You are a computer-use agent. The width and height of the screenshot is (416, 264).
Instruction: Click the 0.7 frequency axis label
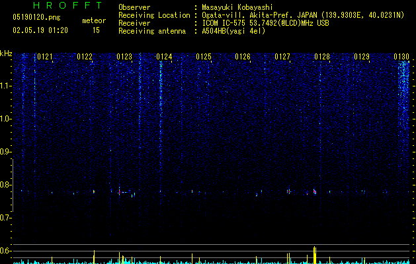(6, 218)
